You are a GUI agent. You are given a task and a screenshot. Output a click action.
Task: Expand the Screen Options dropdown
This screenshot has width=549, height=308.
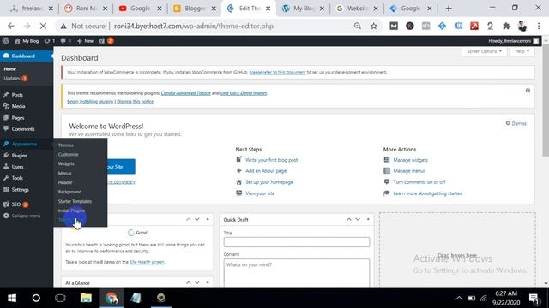pyautogui.click(x=484, y=51)
